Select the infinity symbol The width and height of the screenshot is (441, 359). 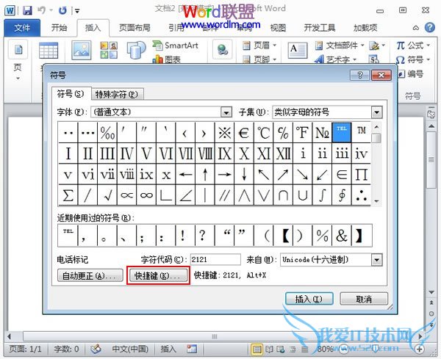coord(146,195)
